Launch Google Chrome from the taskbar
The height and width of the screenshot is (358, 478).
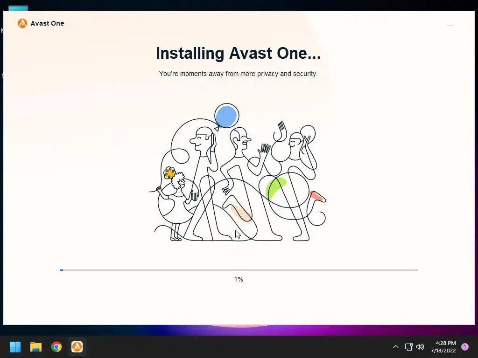56,347
